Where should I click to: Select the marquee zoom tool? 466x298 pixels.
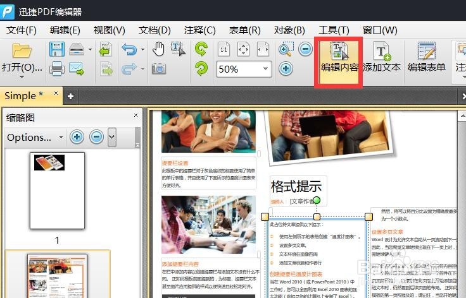pyautogui.click(x=286, y=49)
